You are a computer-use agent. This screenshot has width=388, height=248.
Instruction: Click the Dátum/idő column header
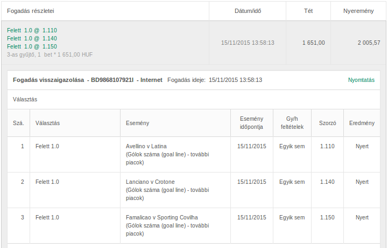(x=248, y=11)
